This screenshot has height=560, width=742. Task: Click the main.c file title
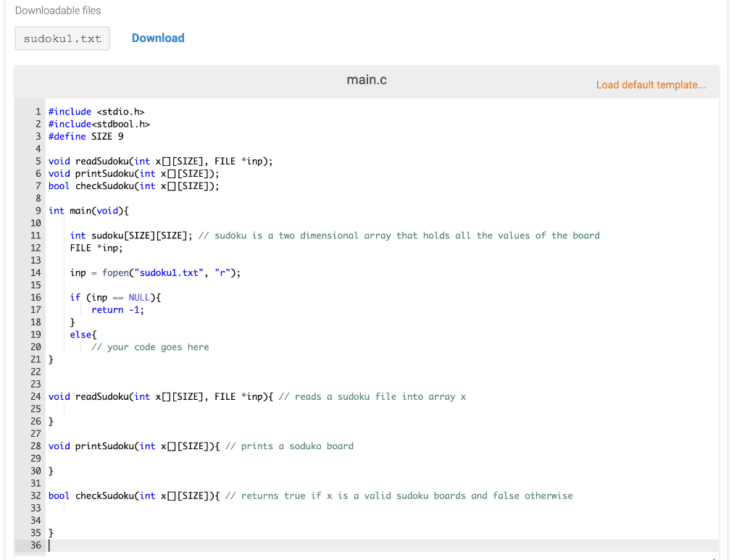(367, 80)
